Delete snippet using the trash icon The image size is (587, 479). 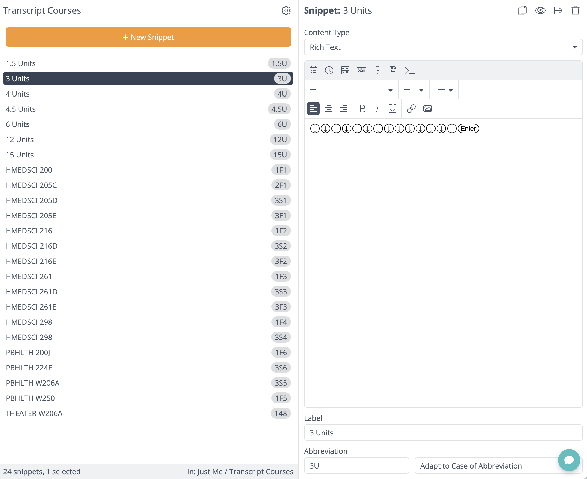[x=575, y=10]
